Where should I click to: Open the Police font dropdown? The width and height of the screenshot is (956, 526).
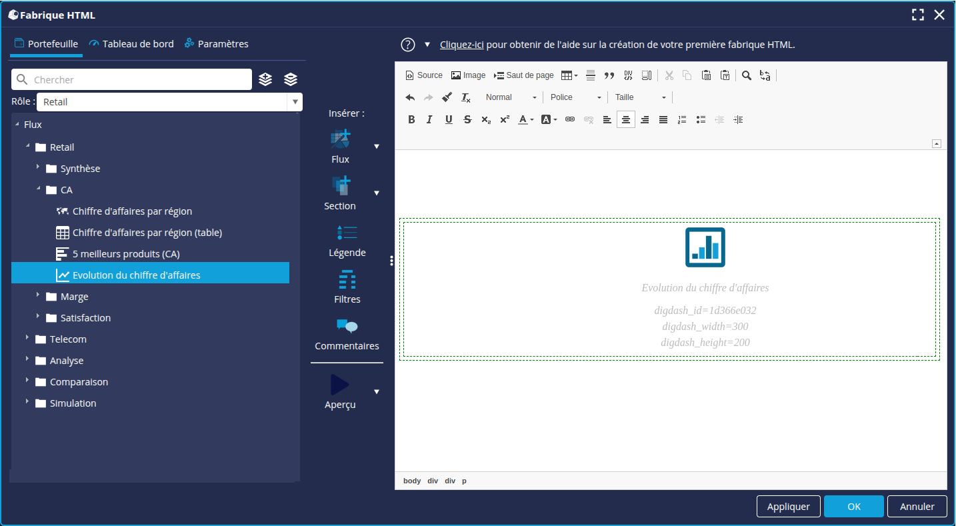(x=575, y=97)
